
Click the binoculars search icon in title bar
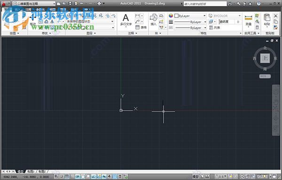pyautogui.click(x=230, y=4)
